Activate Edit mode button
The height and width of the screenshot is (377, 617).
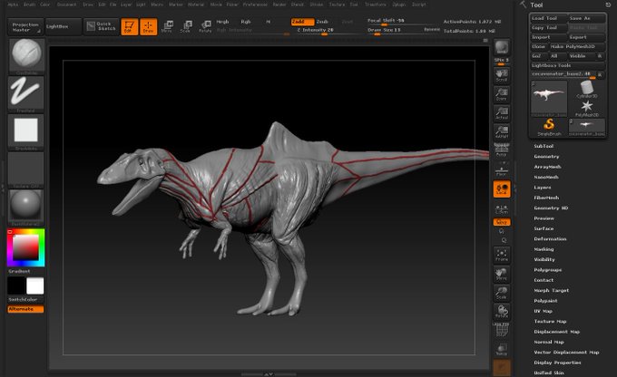[129, 26]
